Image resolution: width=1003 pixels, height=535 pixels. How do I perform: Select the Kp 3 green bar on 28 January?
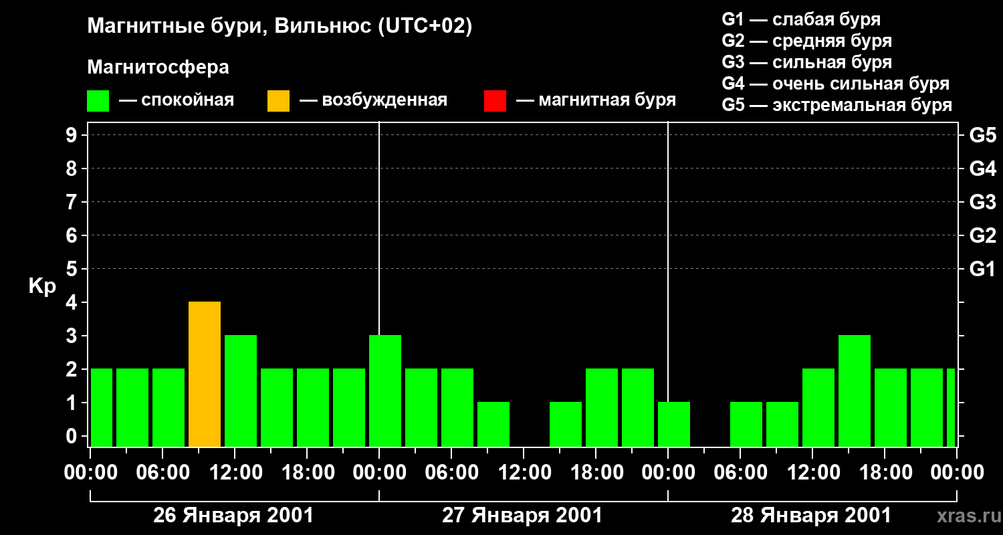click(855, 391)
